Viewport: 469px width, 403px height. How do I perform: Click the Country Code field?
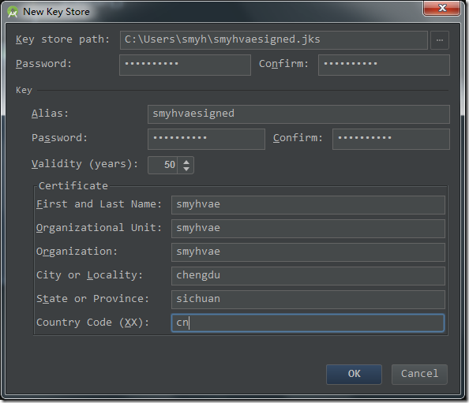[308, 323]
